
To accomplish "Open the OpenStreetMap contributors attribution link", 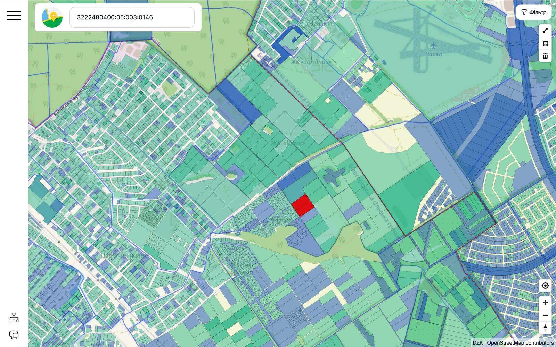I will click(520, 343).
